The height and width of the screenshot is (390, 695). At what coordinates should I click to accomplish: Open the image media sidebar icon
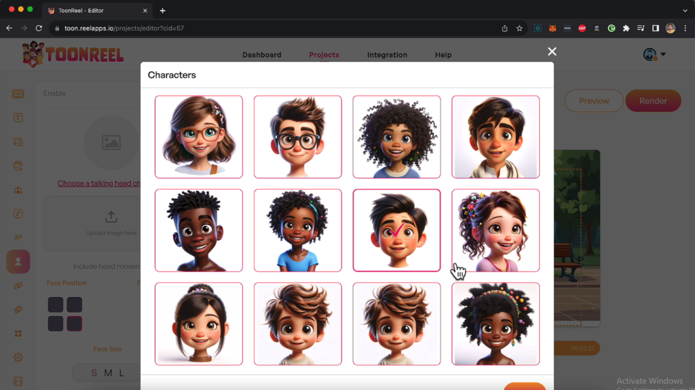18,142
